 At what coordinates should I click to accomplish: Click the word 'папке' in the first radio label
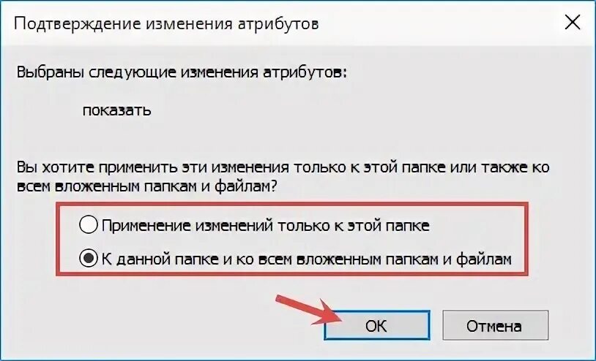(408, 227)
